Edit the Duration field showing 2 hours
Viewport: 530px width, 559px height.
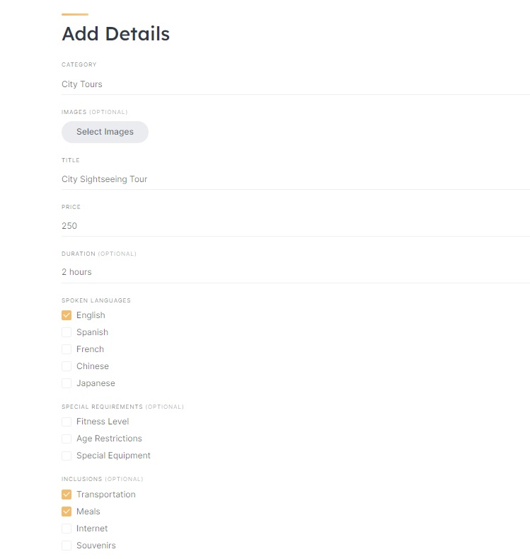pyautogui.click(x=283, y=272)
